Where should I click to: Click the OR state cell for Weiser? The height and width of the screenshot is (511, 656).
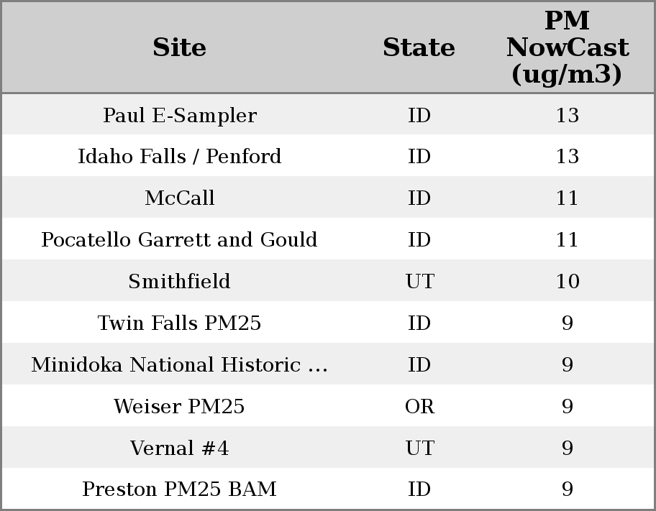tap(419, 407)
